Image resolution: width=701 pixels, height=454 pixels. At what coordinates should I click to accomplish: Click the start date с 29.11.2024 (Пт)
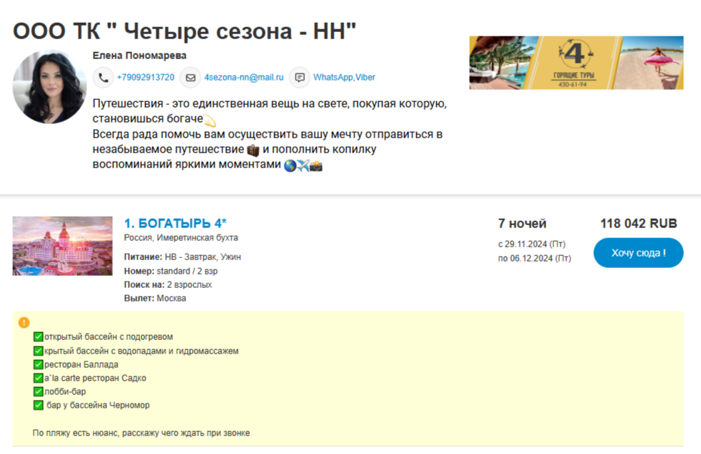tap(532, 244)
